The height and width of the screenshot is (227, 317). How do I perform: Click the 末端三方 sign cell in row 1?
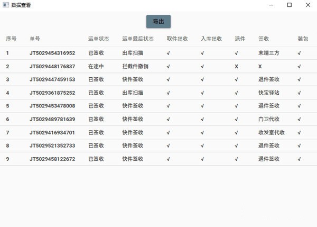269,53
